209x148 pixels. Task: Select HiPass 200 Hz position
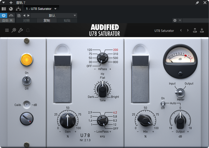pos(116,50)
